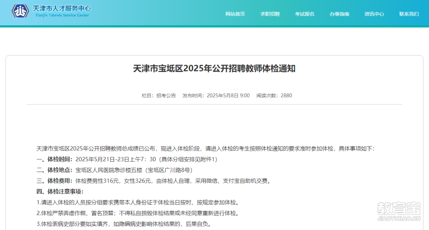Open the 天津市人才服务中心 site title link
The height and width of the screenshot is (230, 429).
click(x=62, y=9)
